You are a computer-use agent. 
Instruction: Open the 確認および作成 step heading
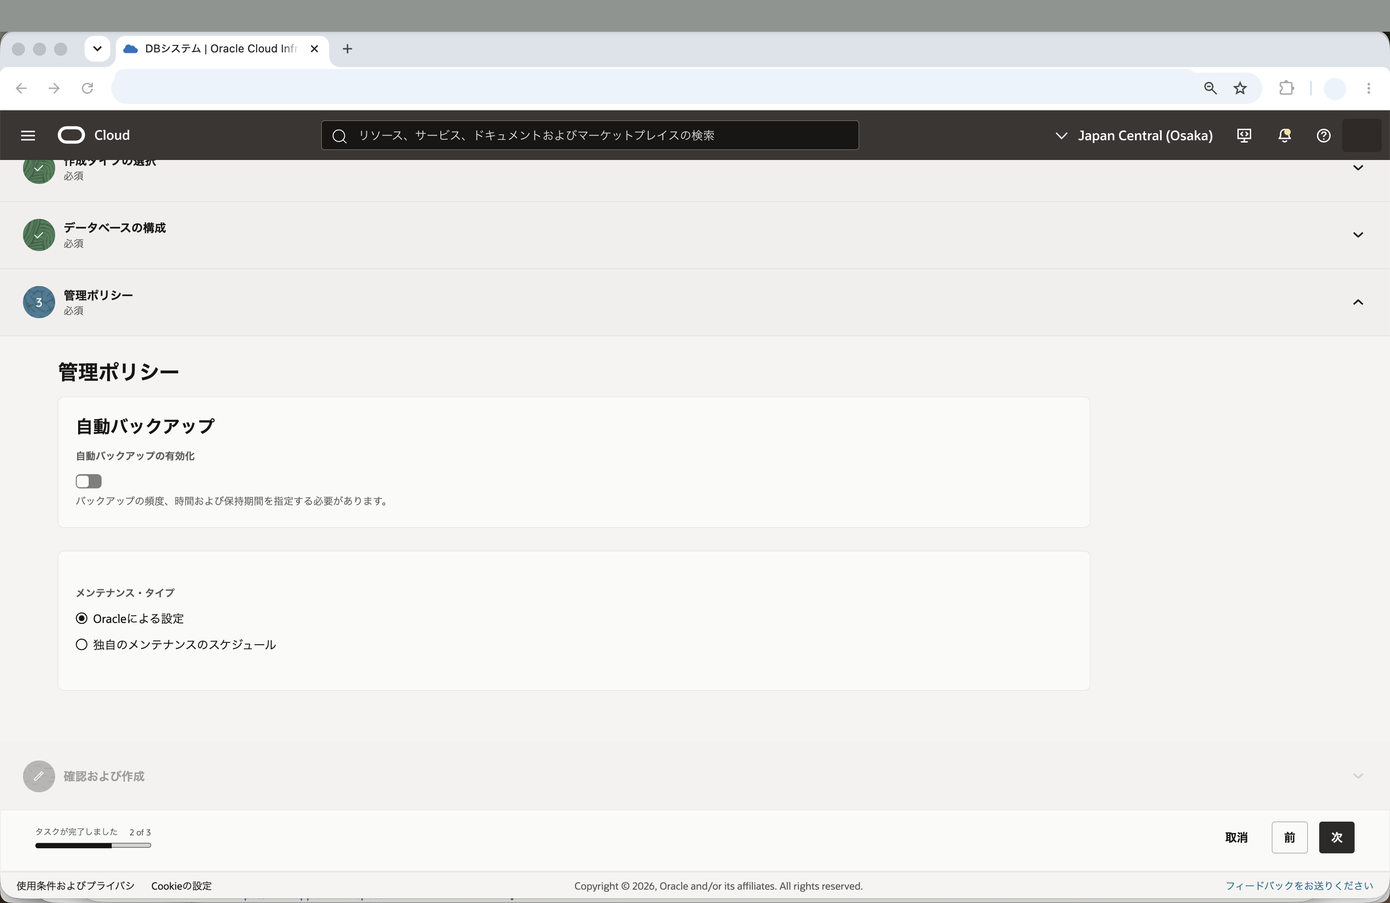(x=104, y=776)
